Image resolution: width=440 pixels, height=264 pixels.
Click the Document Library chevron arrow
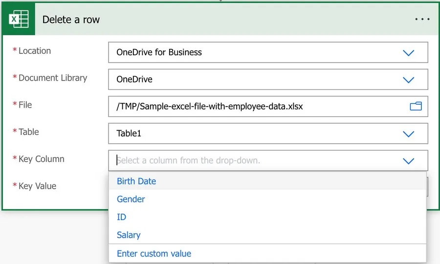pos(408,80)
